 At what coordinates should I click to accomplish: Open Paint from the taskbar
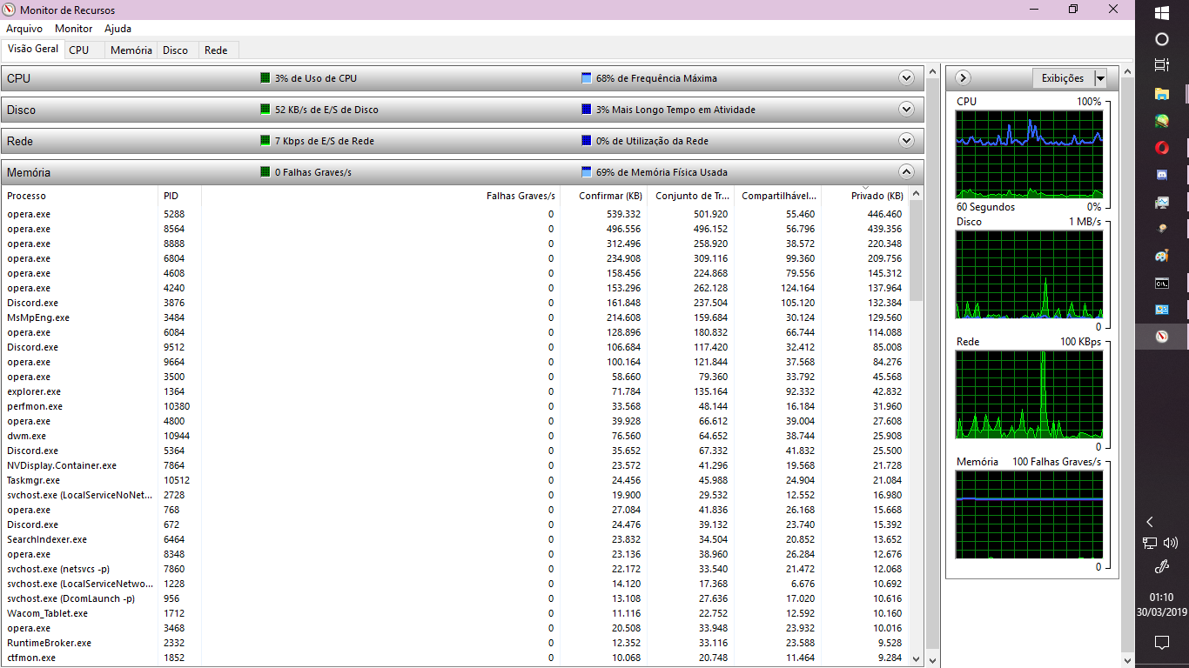pos(1162,256)
